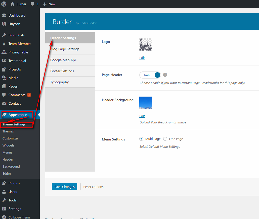Open the Footer Settings tab
Image resolution: width=259 pixels, height=219 pixels.
click(70, 71)
